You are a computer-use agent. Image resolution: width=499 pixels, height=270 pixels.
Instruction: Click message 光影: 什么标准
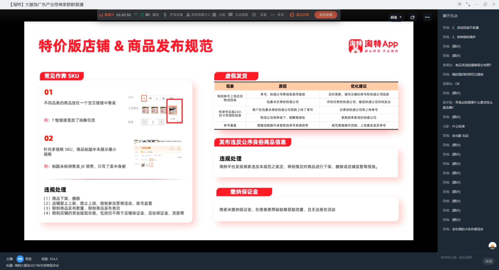(454, 126)
